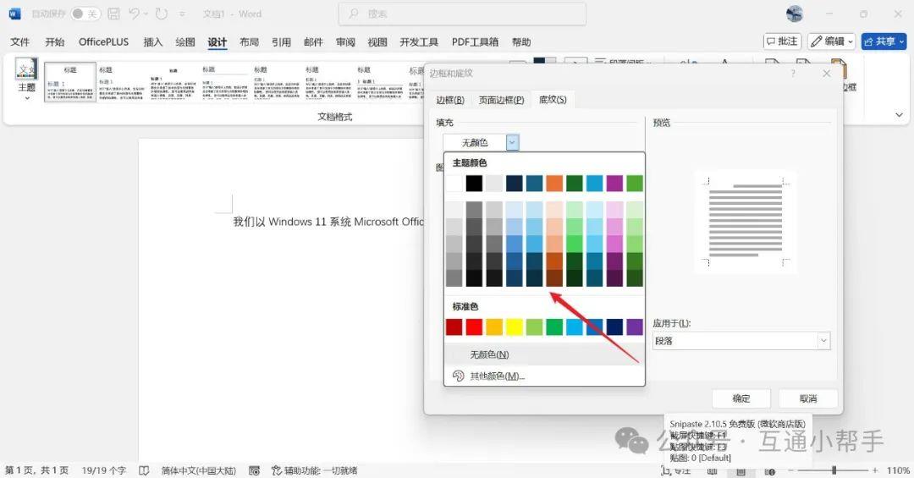
Task: Click the help question mark in 边框和底纹 dialog
Action: point(793,74)
